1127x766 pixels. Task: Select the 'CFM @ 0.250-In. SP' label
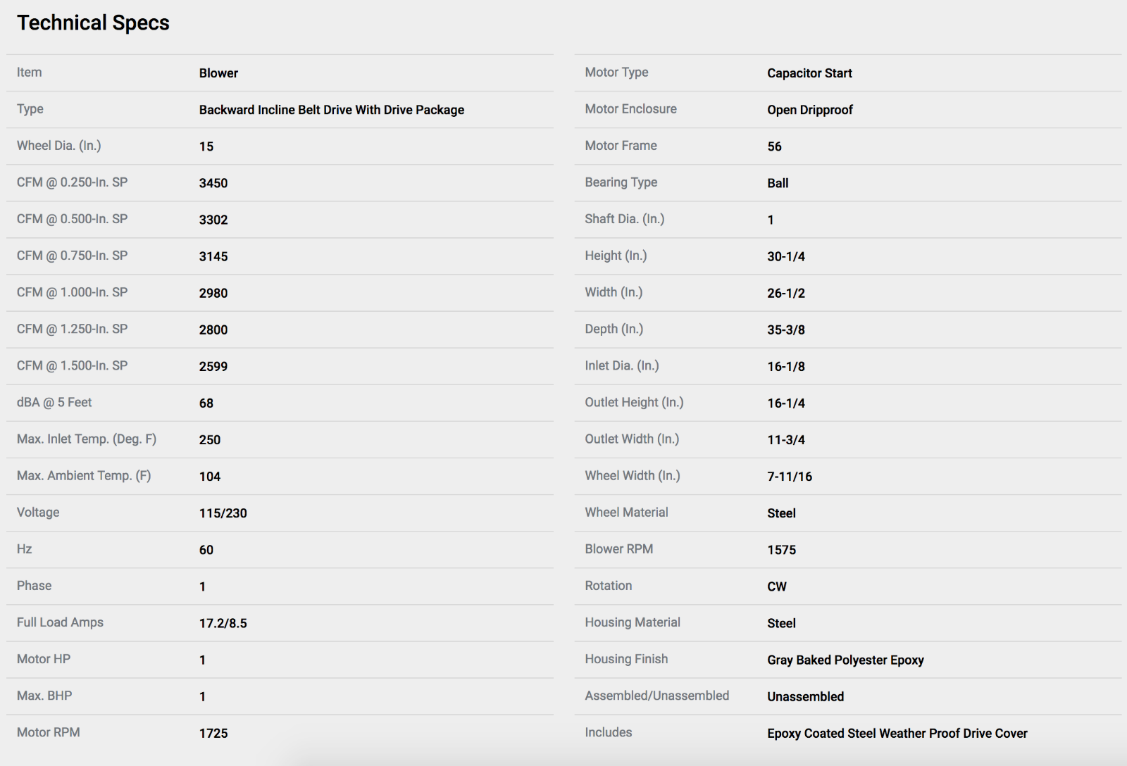click(x=73, y=182)
